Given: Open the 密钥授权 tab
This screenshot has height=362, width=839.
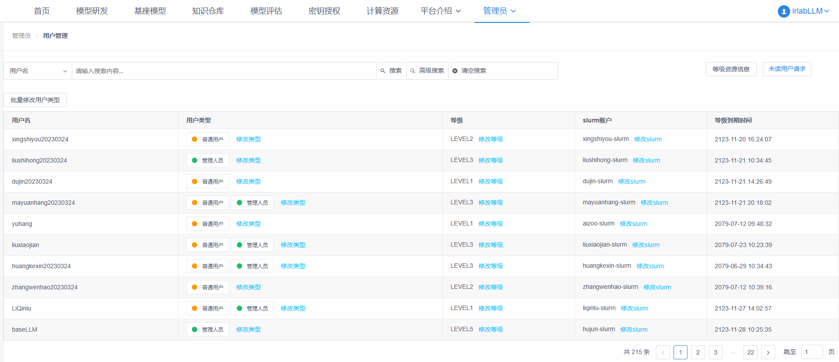Looking at the screenshot, I should click(324, 11).
